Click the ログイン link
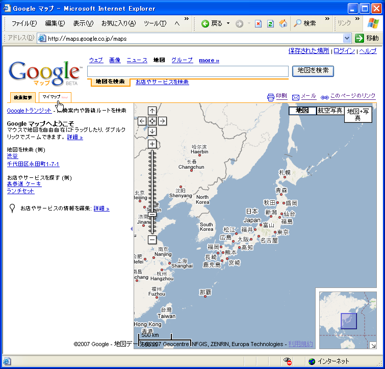Image resolution: width=385 pixels, height=369 pixels. [x=344, y=51]
